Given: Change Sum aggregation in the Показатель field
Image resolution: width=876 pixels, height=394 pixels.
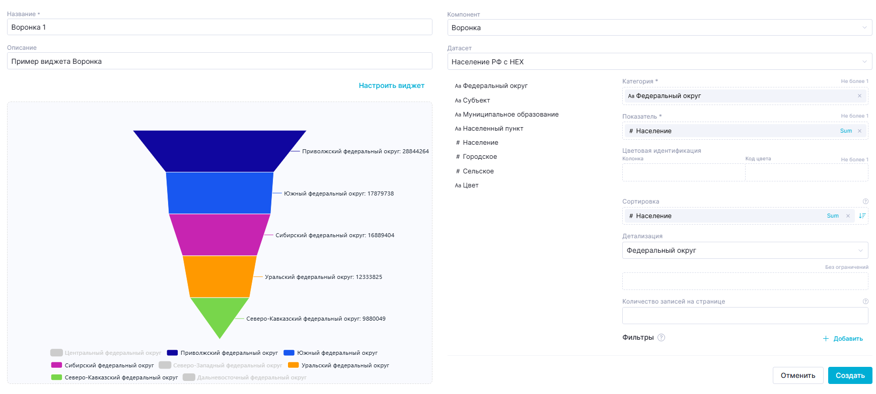Looking at the screenshot, I should coord(846,131).
